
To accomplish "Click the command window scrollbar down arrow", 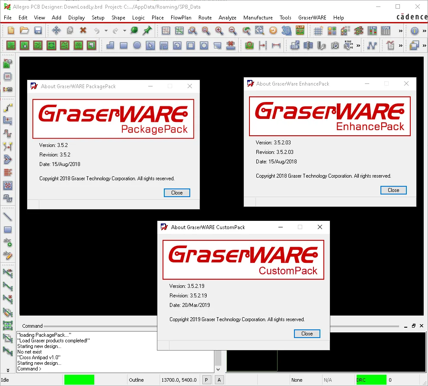I will coord(218,369).
